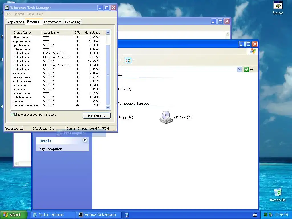Open the View menu in Task Manager
Viewport: 292px width, 219px height.
coord(31,14)
